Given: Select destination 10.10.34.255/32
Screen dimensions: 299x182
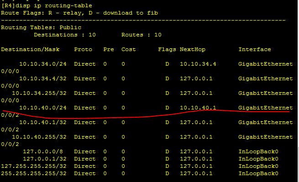Looking at the screenshot, I should (39, 94).
